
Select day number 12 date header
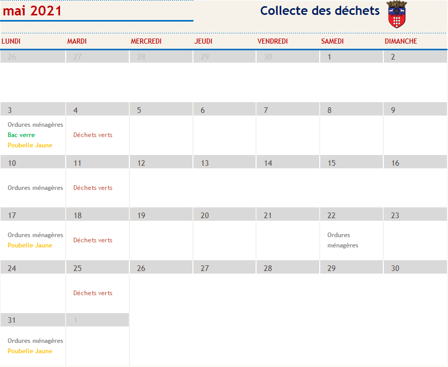coord(161,162)
